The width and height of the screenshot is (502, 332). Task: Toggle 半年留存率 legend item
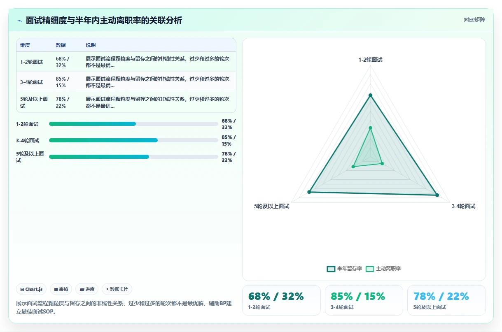(x=344, y=269)
